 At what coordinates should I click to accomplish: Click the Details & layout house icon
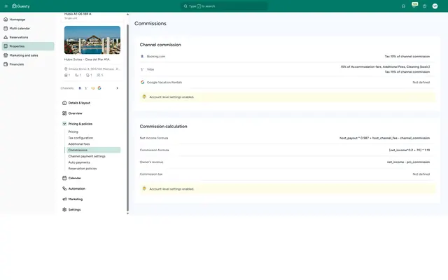[64, 103]
